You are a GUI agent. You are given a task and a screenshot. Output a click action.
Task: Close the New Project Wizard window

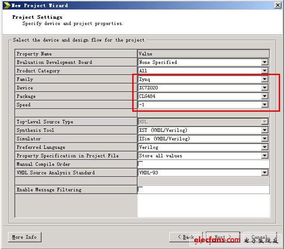pyautogui.click(x=277, y=5)
